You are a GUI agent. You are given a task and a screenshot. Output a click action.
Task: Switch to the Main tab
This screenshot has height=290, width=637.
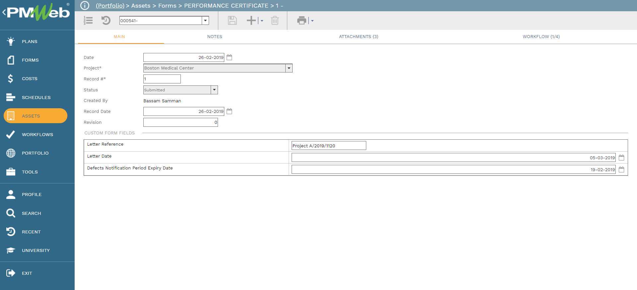119,37
